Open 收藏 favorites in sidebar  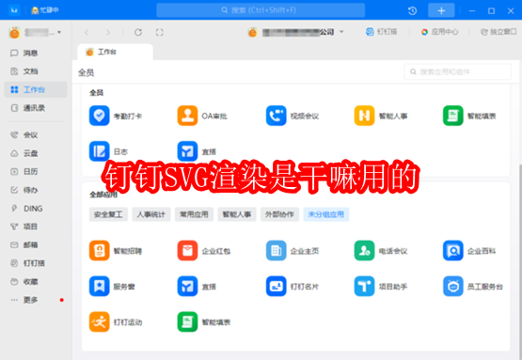(x=36, y=281)
